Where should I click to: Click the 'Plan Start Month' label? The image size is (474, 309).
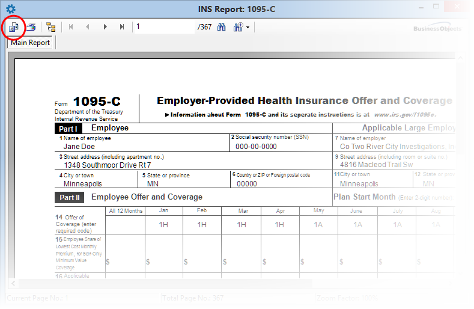364,197
